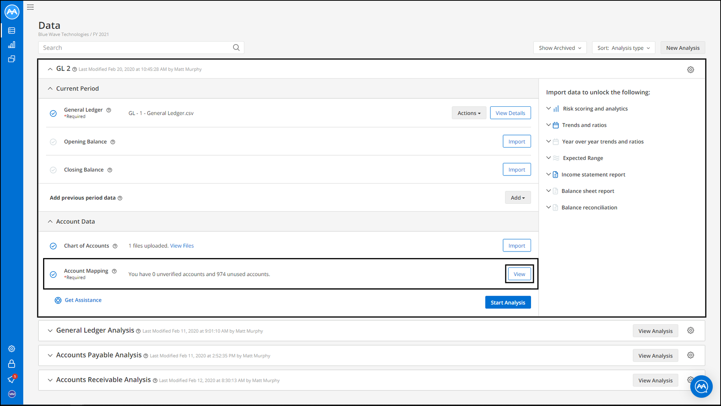Click the search magnifier icon
721x406 pixels.
tap(236, 47)
